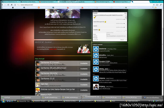The height and width of the screenshot is (108, 164).
Task: Click deadoras power-button avatar
Action: click(x=96, y=49)
